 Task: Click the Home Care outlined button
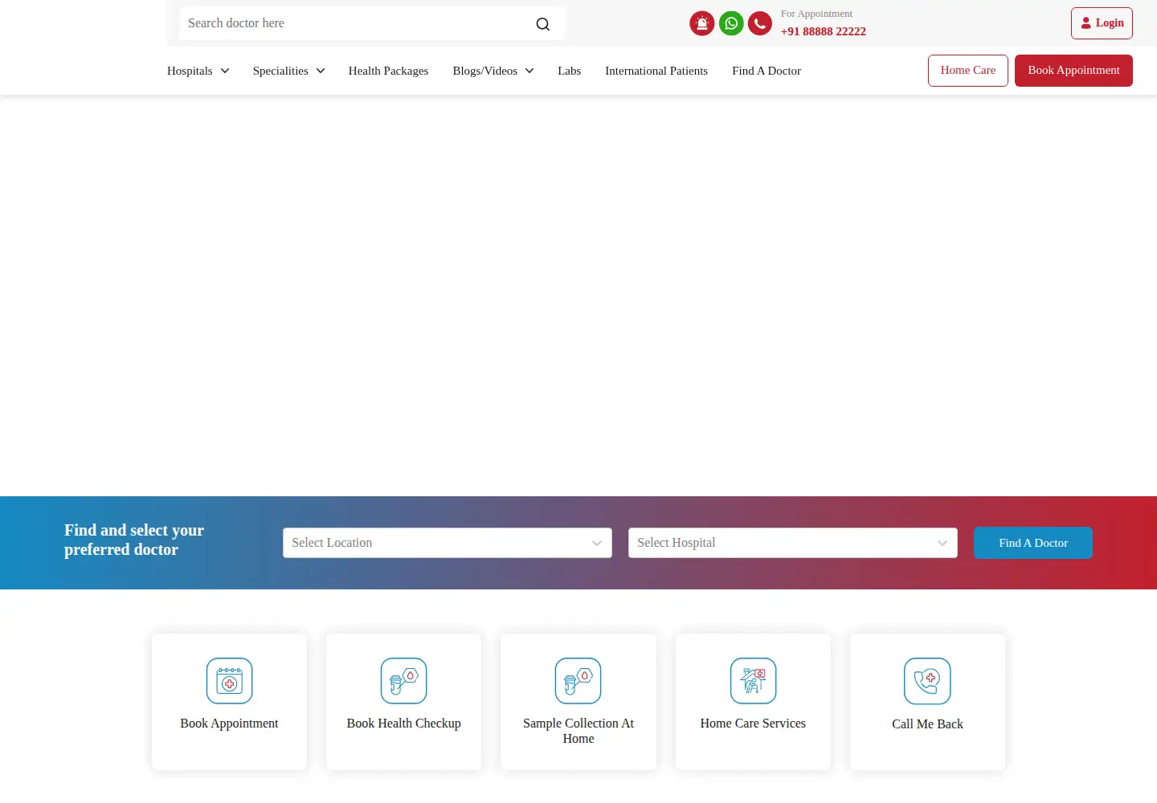click(968, 71)
